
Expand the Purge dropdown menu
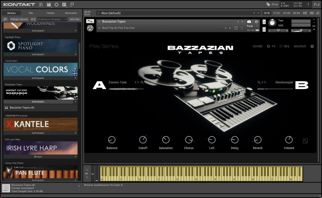click(x=257, y=27)
